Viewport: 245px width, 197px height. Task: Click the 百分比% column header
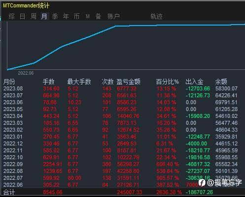coord(167,82)
